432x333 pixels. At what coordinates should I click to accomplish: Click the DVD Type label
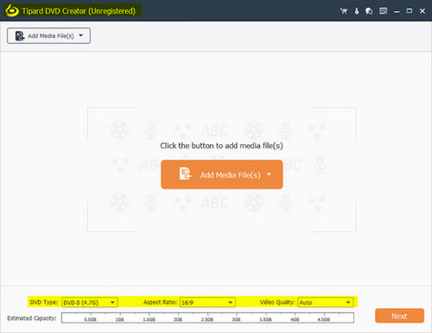point(44,302)
